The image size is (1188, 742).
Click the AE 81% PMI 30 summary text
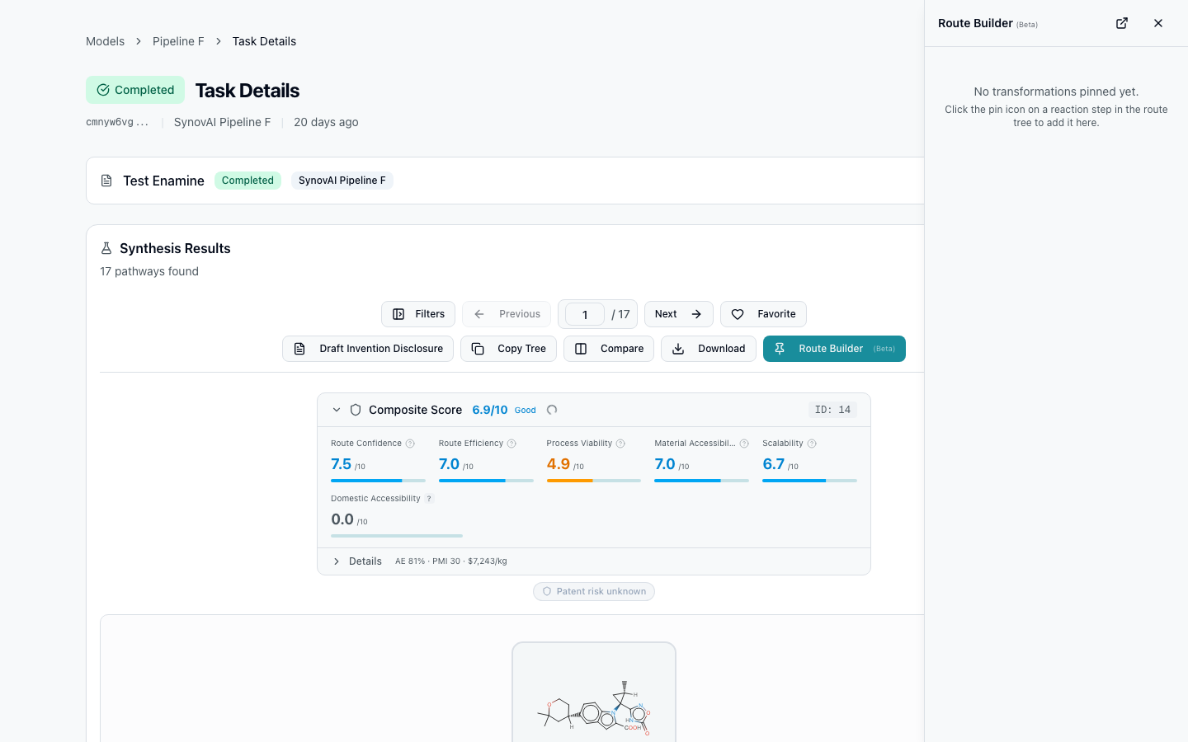(x=451, y=561)
